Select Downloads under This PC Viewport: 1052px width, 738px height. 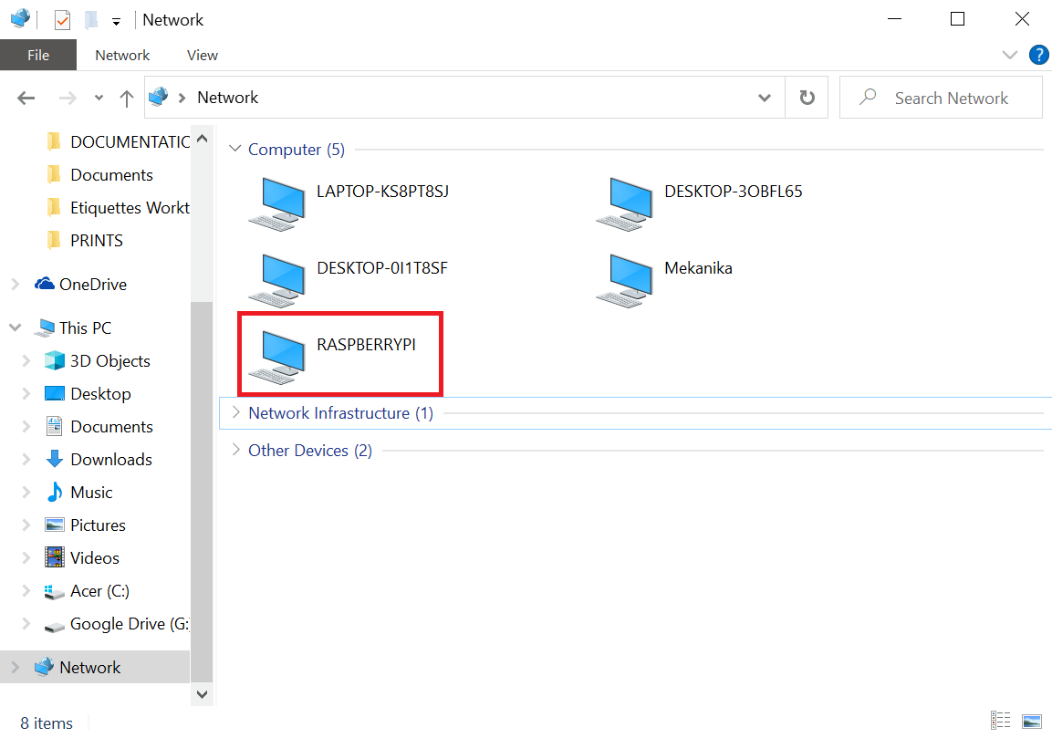coord(99,460)
